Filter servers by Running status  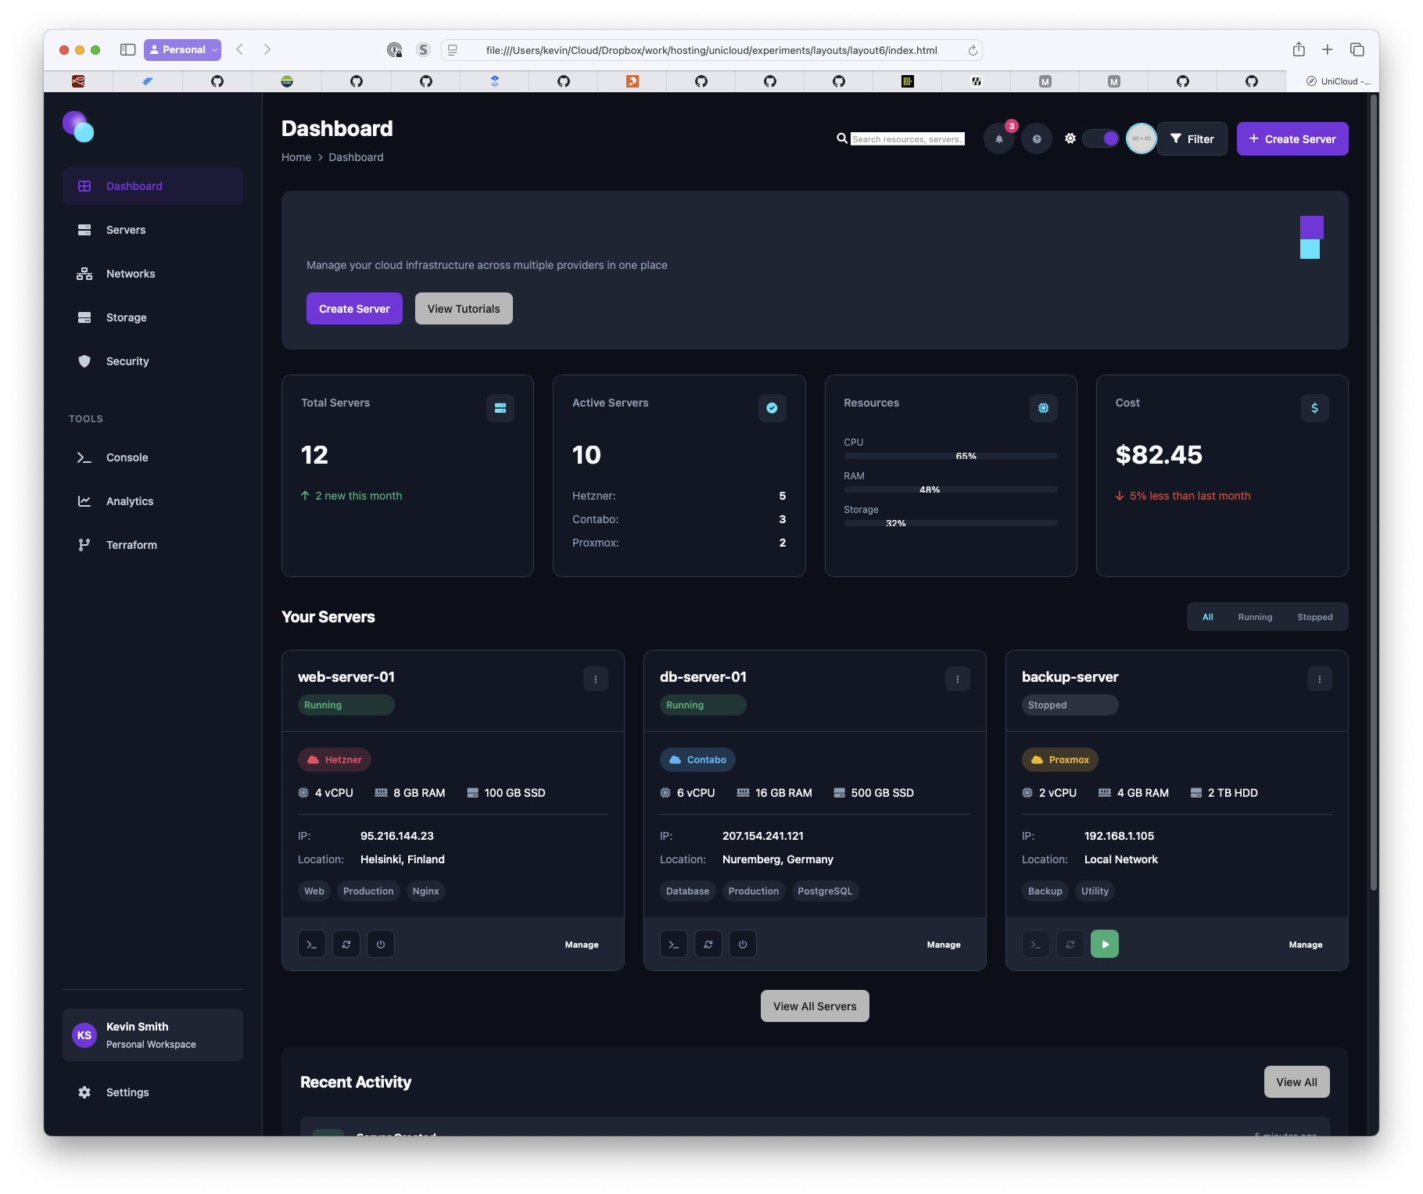pyautogui.click(x=1254, y=617)
